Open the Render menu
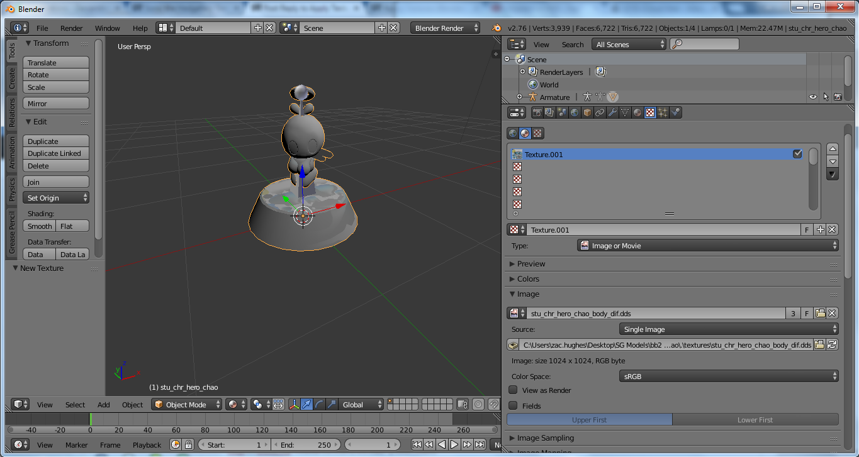 tap(72, 28)
